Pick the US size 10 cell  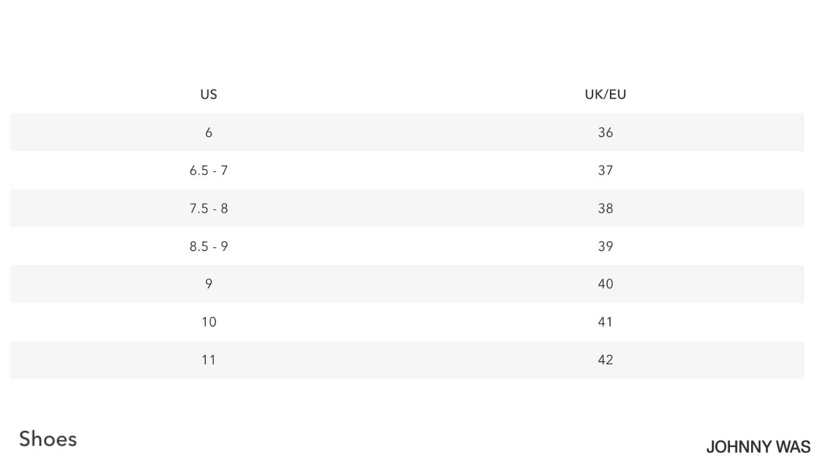(208, 321)
